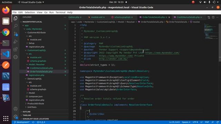Open the Search view in activity bar
Viewport: 221px width, 124px height.
[16, 26]
